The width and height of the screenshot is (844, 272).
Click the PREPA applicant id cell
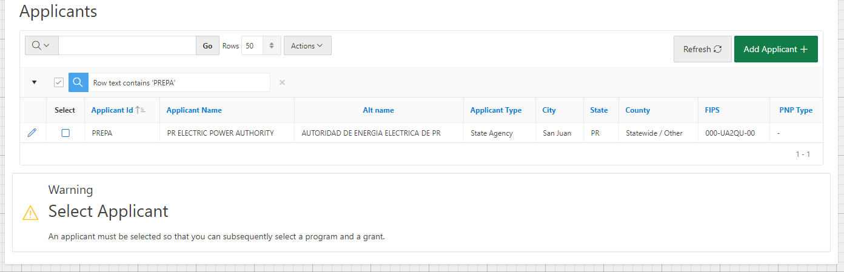[102, 133]
